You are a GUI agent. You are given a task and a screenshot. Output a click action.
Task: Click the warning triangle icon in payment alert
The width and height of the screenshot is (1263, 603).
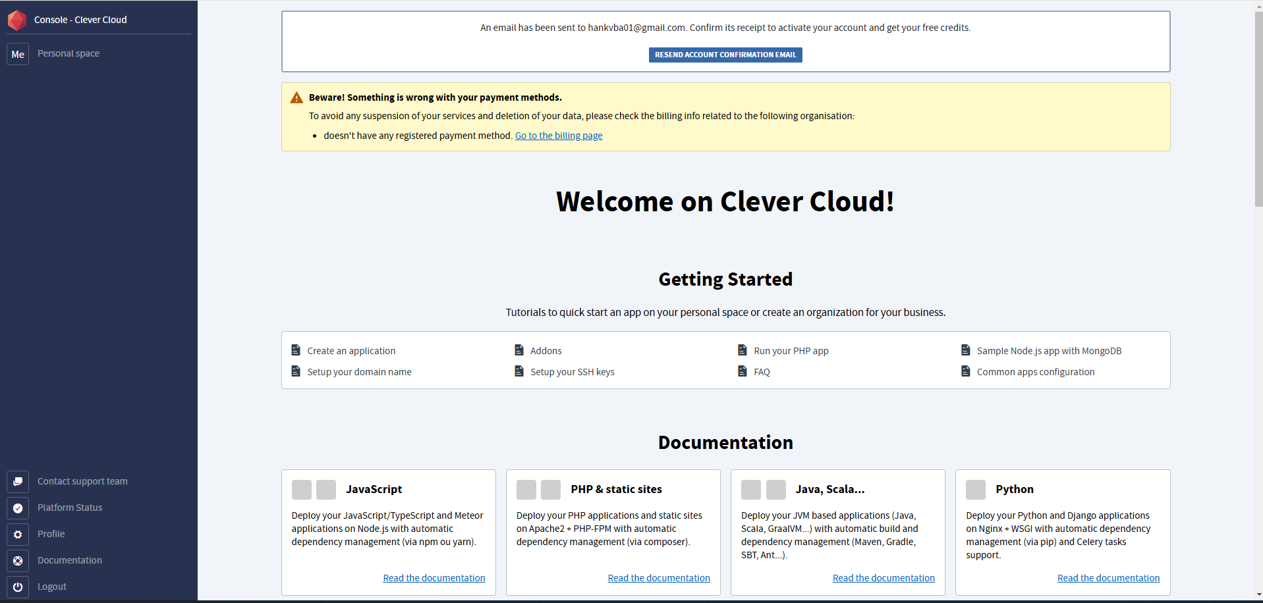pyautogui.click(x=296, y=97)
